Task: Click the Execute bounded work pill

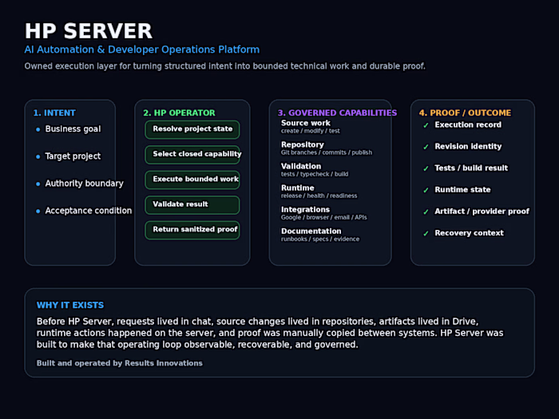Action: 192,180
